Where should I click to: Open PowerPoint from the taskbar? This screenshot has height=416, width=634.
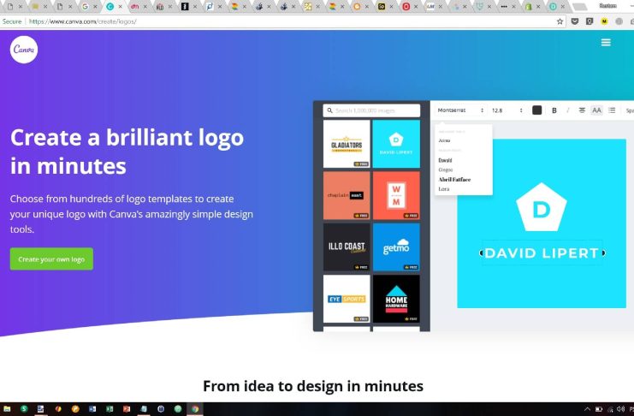pyautogui.click(x=127, y=409)
